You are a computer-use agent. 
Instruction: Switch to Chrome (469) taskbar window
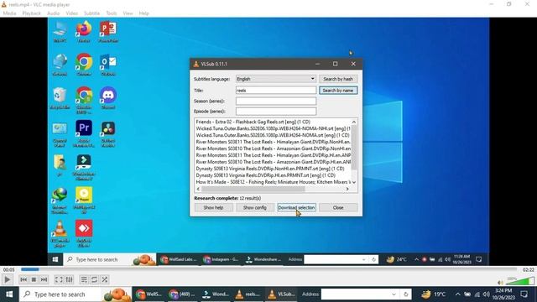coord(182,294)
